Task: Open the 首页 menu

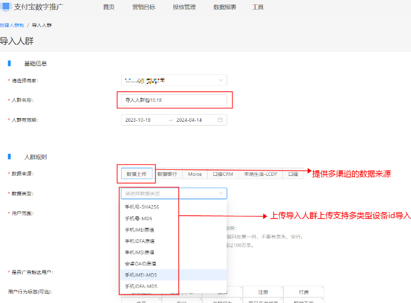Action: (x=109, y=7)
